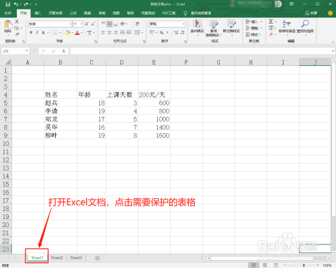
Task: Open the Merge and Center dropdown arrow
Action: 142,33
